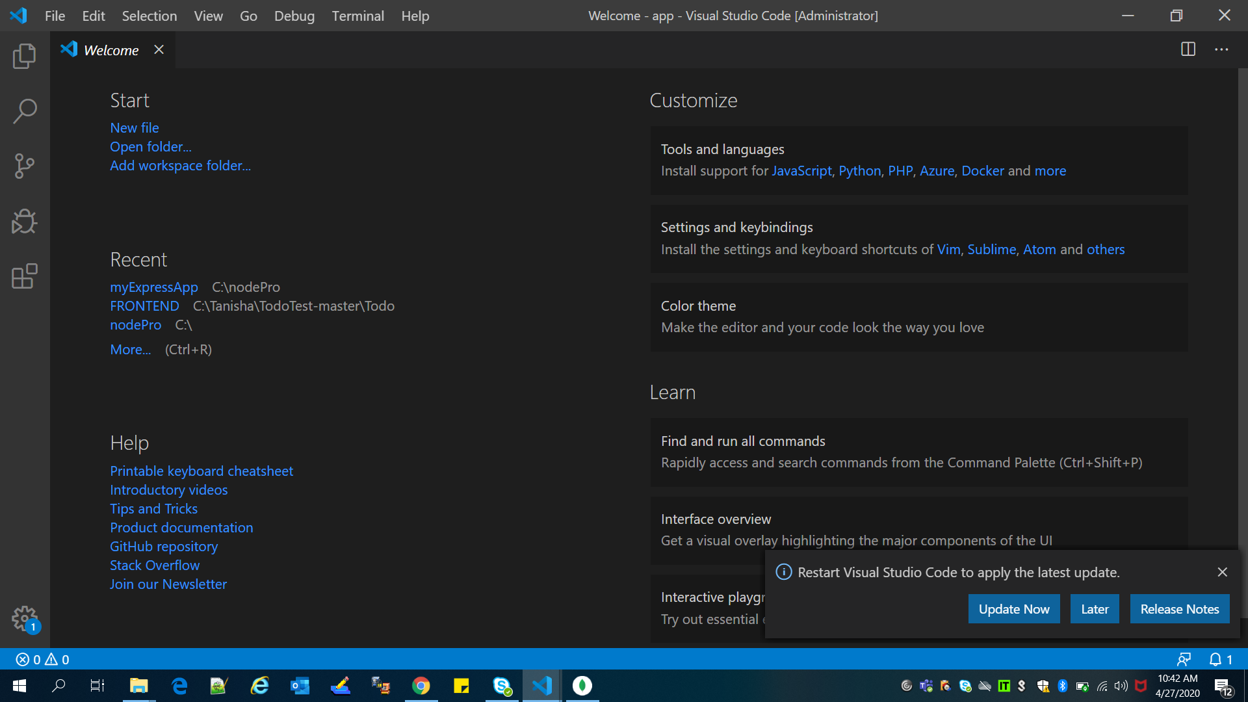This screenshot has height=702, width=1248.
Task: Click the split editor icon
Action: click(1188, 49)
